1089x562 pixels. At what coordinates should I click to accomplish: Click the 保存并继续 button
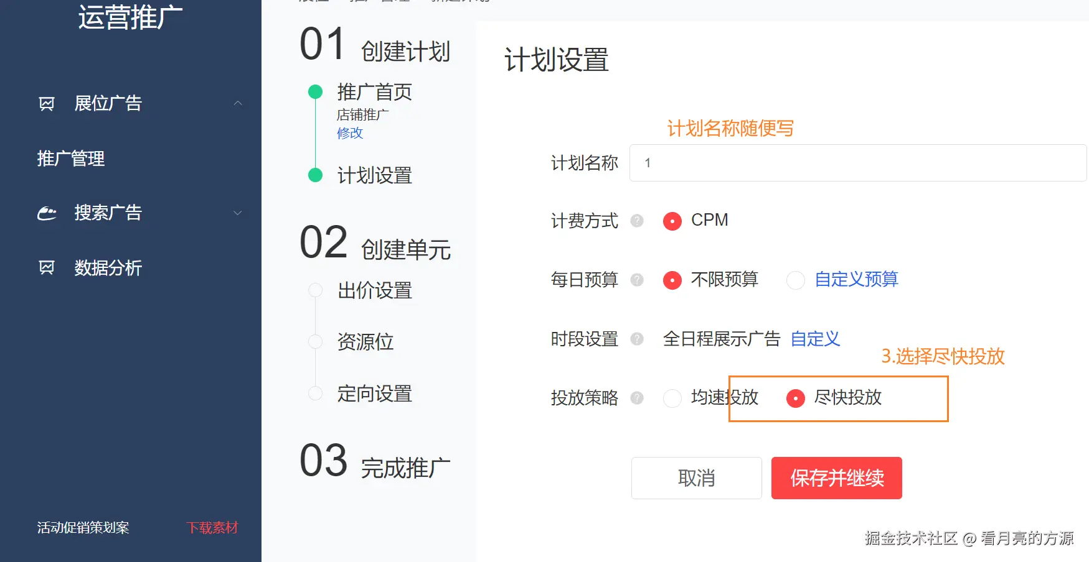tap(837, 478)
